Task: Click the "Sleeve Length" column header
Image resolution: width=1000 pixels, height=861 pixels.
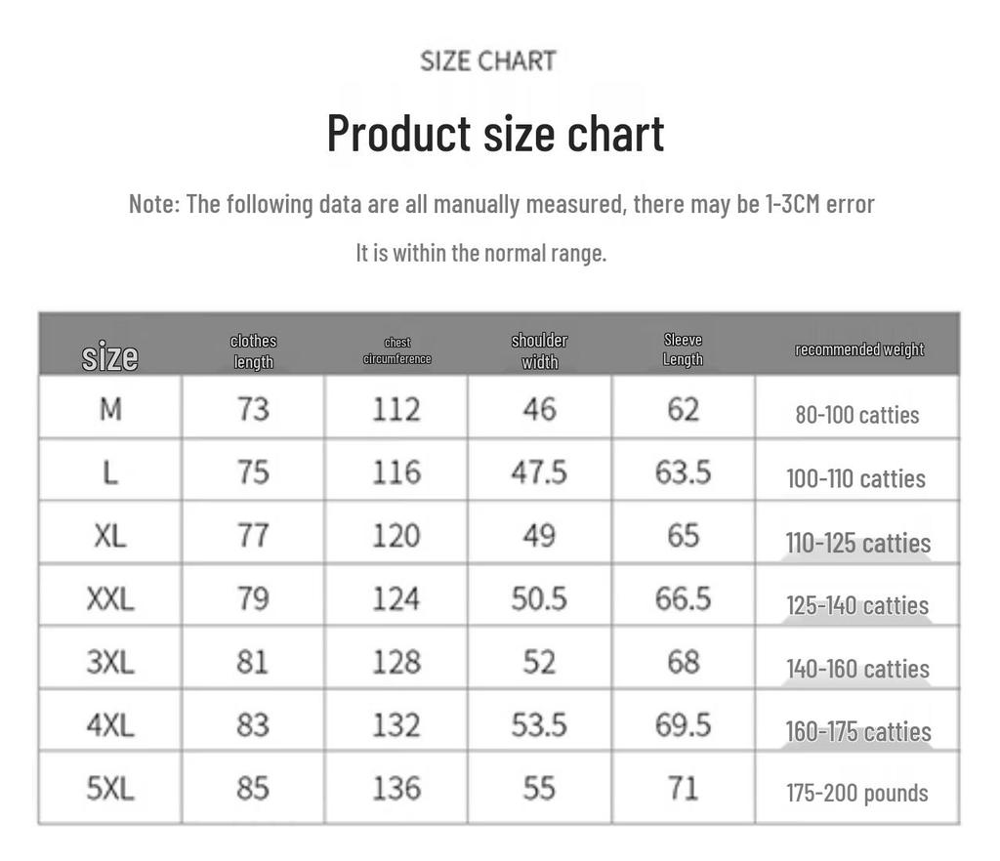Action: click(683, 349)
